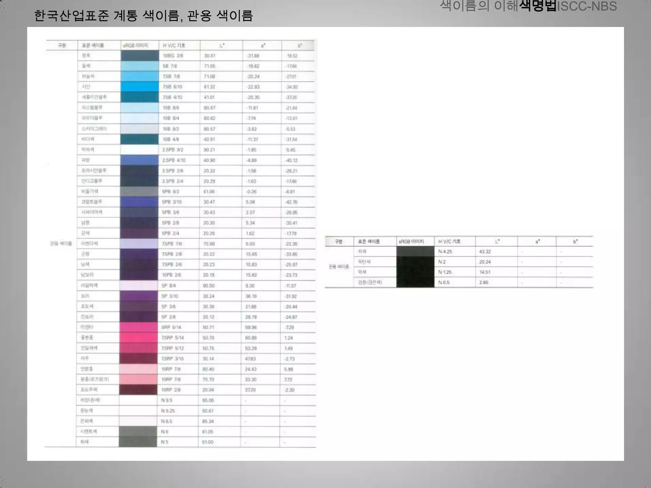Click the '10PB 2/6' Munsell cell
Screen dimensions: 651x488
(x=172, y=275)
